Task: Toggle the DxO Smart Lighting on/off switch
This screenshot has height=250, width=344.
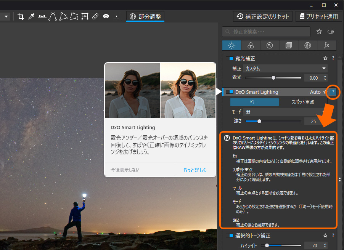Action: coord(230,92)
